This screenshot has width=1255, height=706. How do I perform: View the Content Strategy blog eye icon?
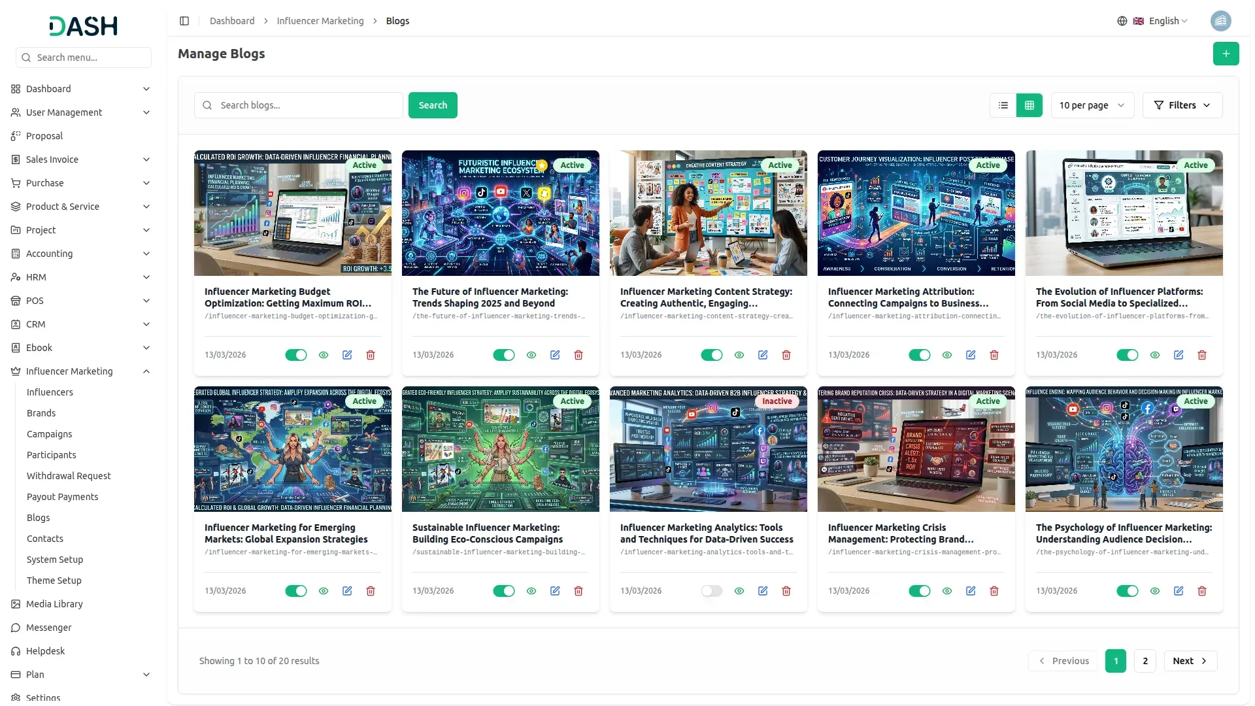point(739,355)
